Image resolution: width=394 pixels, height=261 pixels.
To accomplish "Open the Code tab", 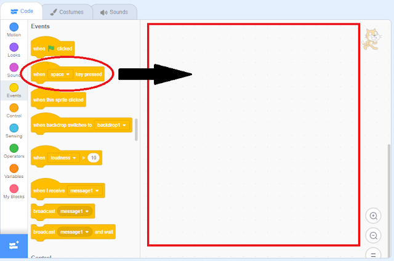I will pos(22,11).
